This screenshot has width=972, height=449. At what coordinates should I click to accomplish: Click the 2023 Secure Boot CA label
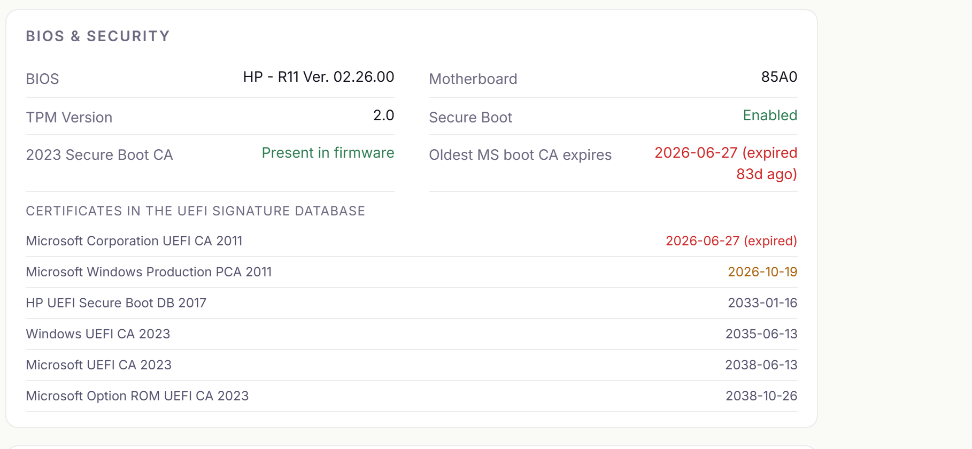coord(99,155)
